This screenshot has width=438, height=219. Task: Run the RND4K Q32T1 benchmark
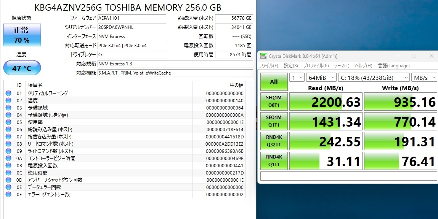click(274, 141)
